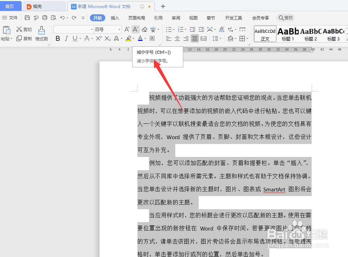Viewport: 348px width, 257px height.
Task: Expand the bullet list dropdown arrow
Action: coord(173,29)
